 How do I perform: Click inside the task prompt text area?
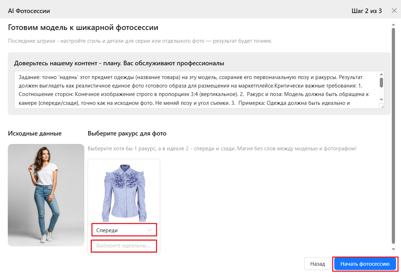click(194, 90)
